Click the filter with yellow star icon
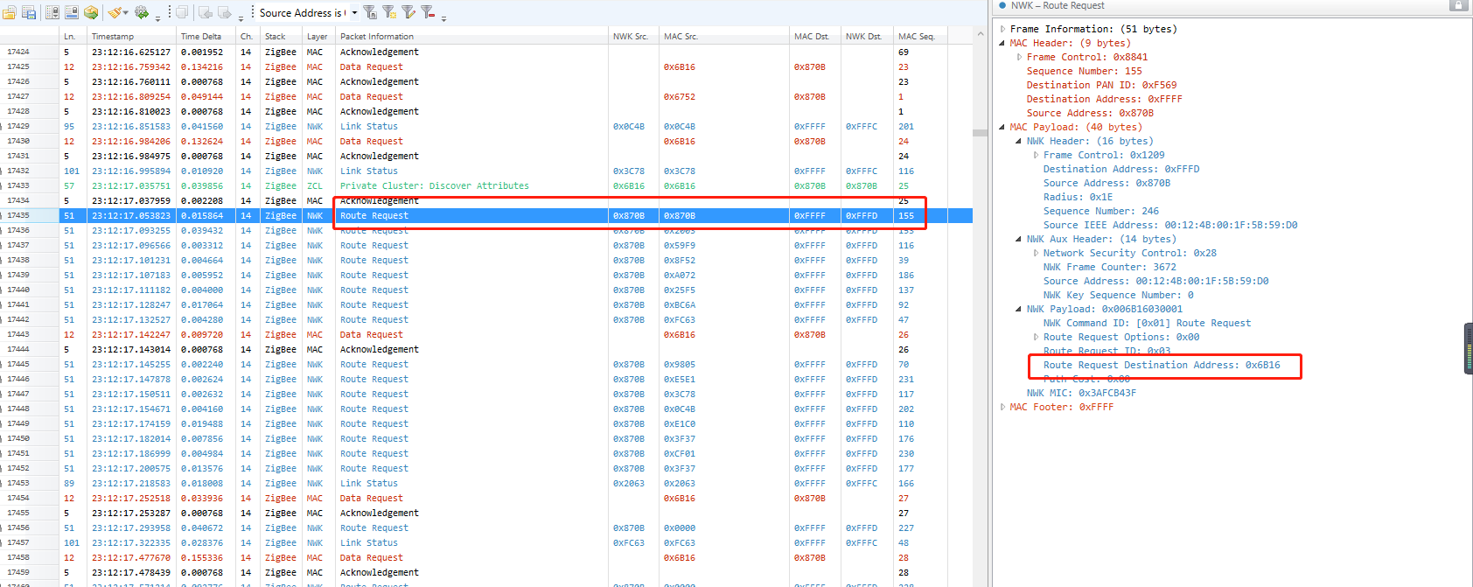The image size is (1473, 587). (389, 12)
